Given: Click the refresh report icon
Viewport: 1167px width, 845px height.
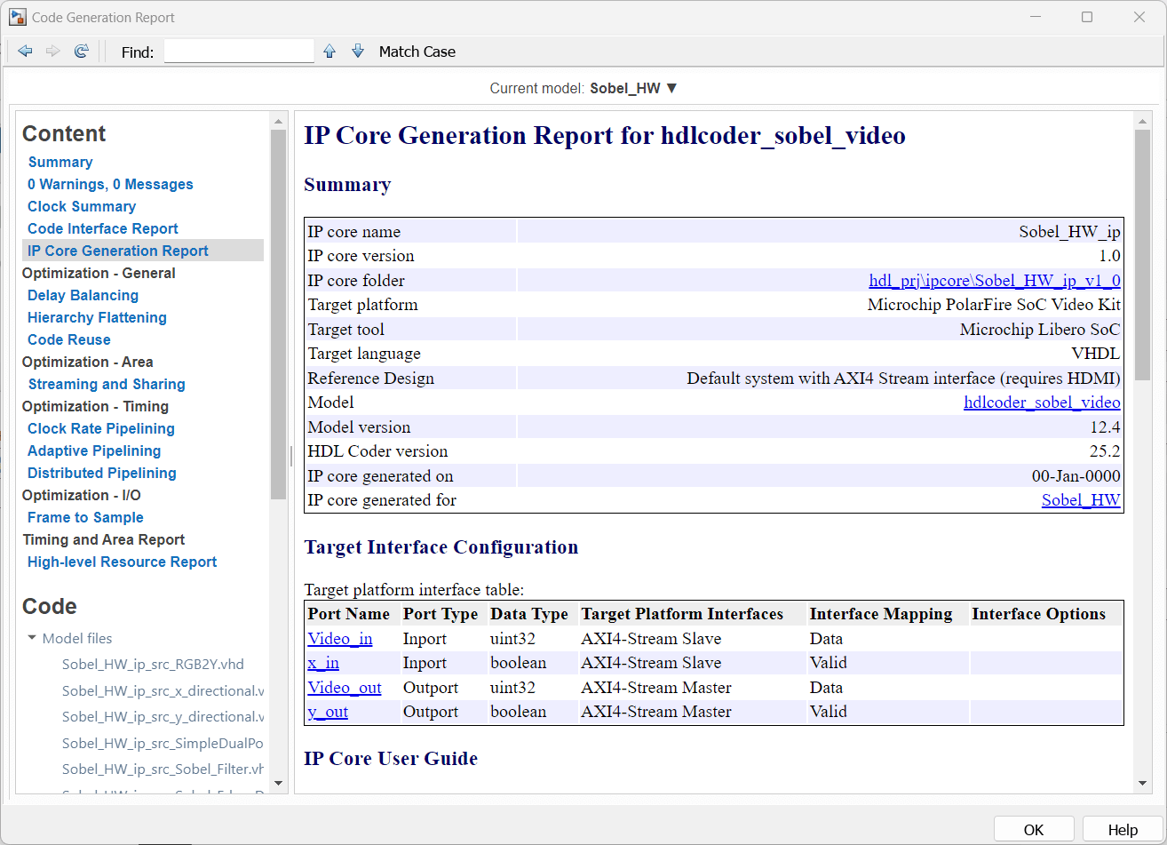Looking at the screenshot, I should pos(81,52).
